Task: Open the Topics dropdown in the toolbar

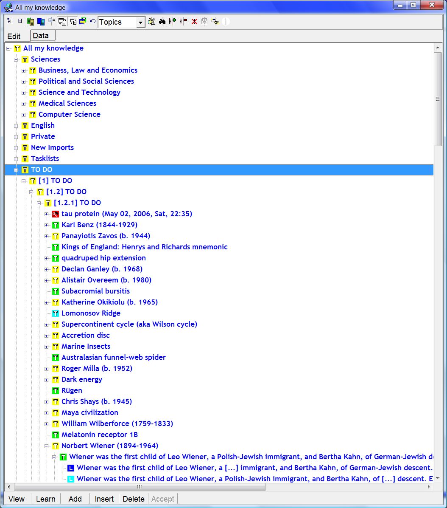Action: coord(141,23)
